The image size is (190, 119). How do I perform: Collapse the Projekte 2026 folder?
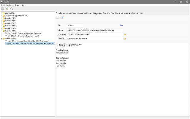pyautogui.click(x=1, y=38)
